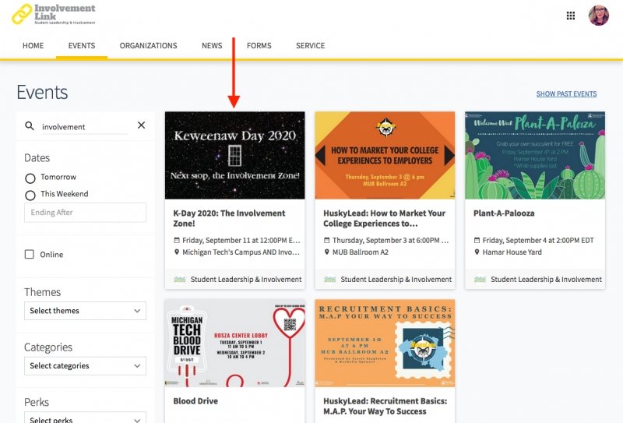
Task: Click location pin beside Hamar House Yard
Action: click(x=477, y=252)
